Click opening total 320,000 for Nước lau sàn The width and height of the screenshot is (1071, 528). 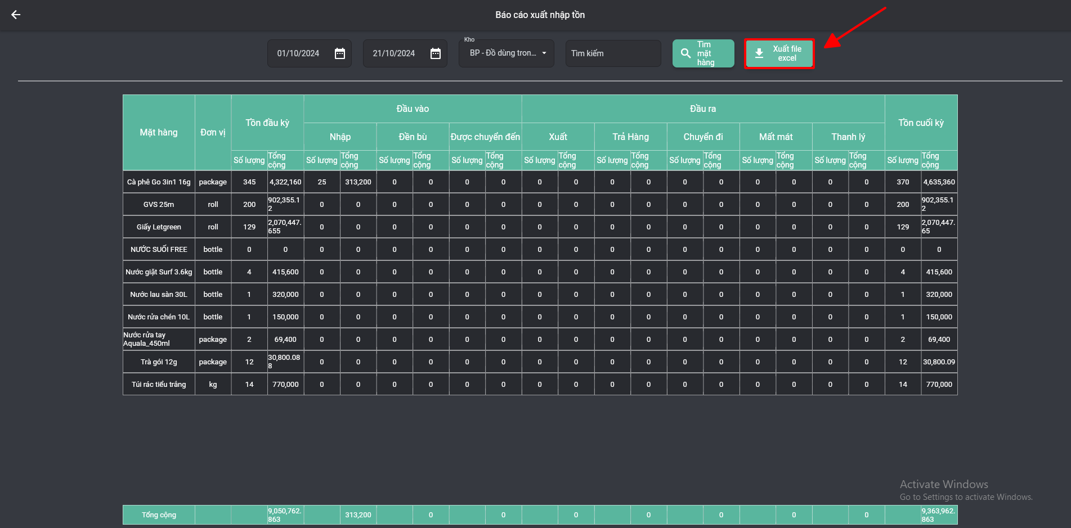(285, 295)
